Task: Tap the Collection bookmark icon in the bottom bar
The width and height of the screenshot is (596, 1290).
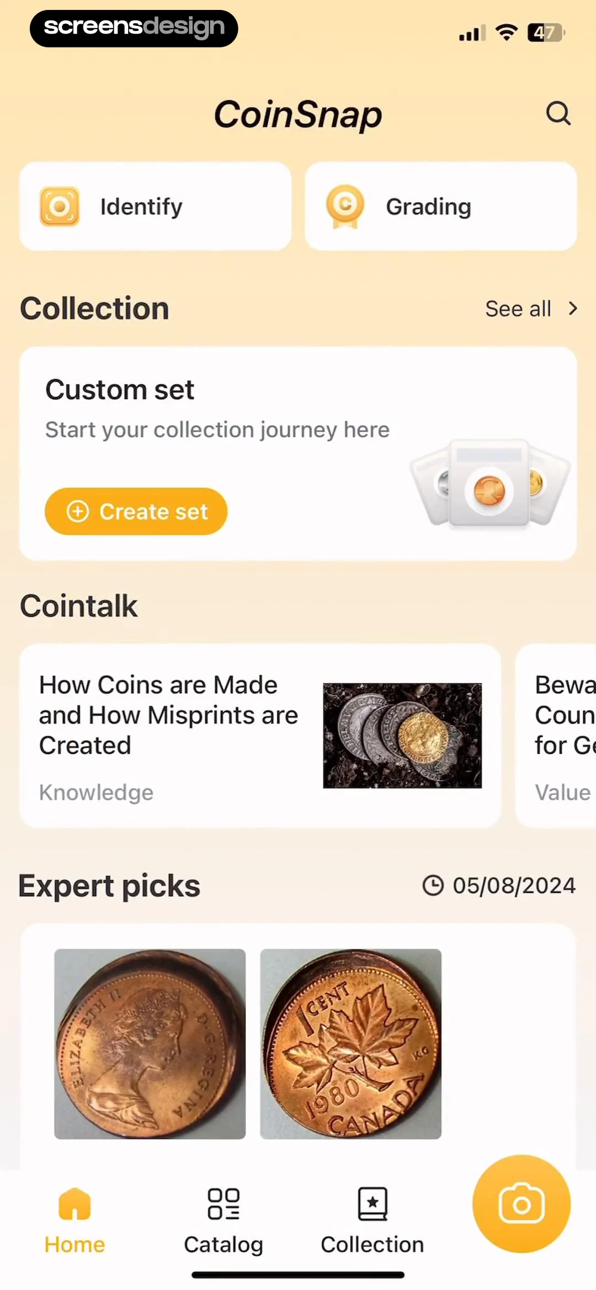Action: [x=372, y=1203]
